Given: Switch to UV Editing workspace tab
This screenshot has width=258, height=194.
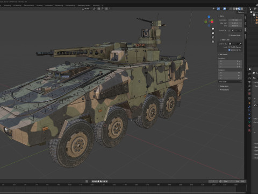Looking at the screenshot, I should coord(17,5).
